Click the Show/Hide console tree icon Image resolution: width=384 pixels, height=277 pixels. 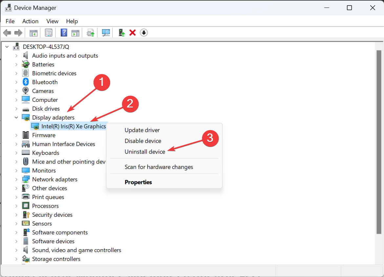(33, 33)
